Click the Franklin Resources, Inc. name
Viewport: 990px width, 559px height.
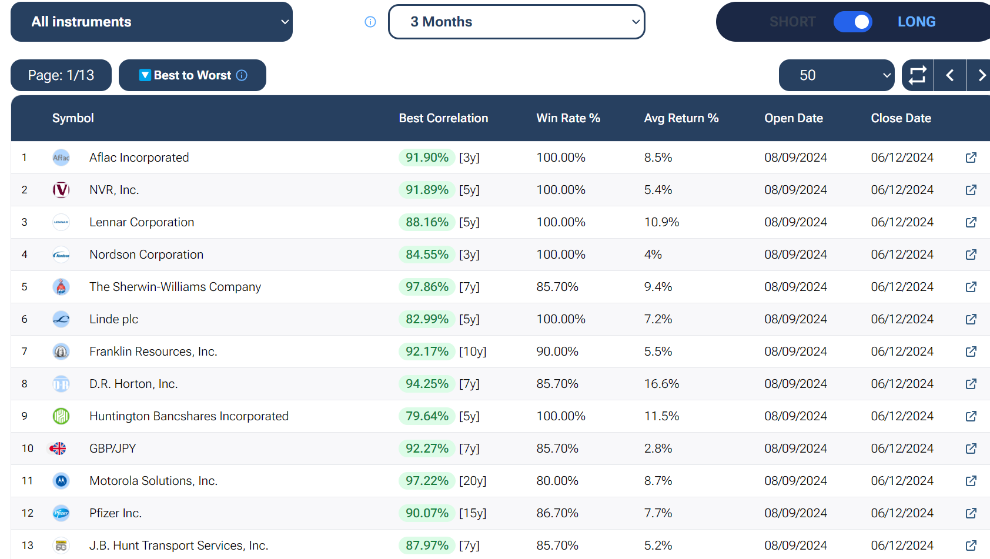[153, 352]
